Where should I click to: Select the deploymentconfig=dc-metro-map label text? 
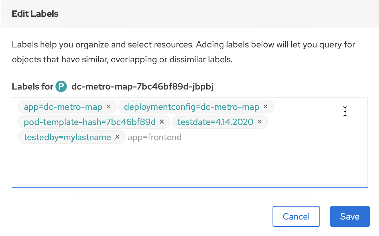coord(191,107)
